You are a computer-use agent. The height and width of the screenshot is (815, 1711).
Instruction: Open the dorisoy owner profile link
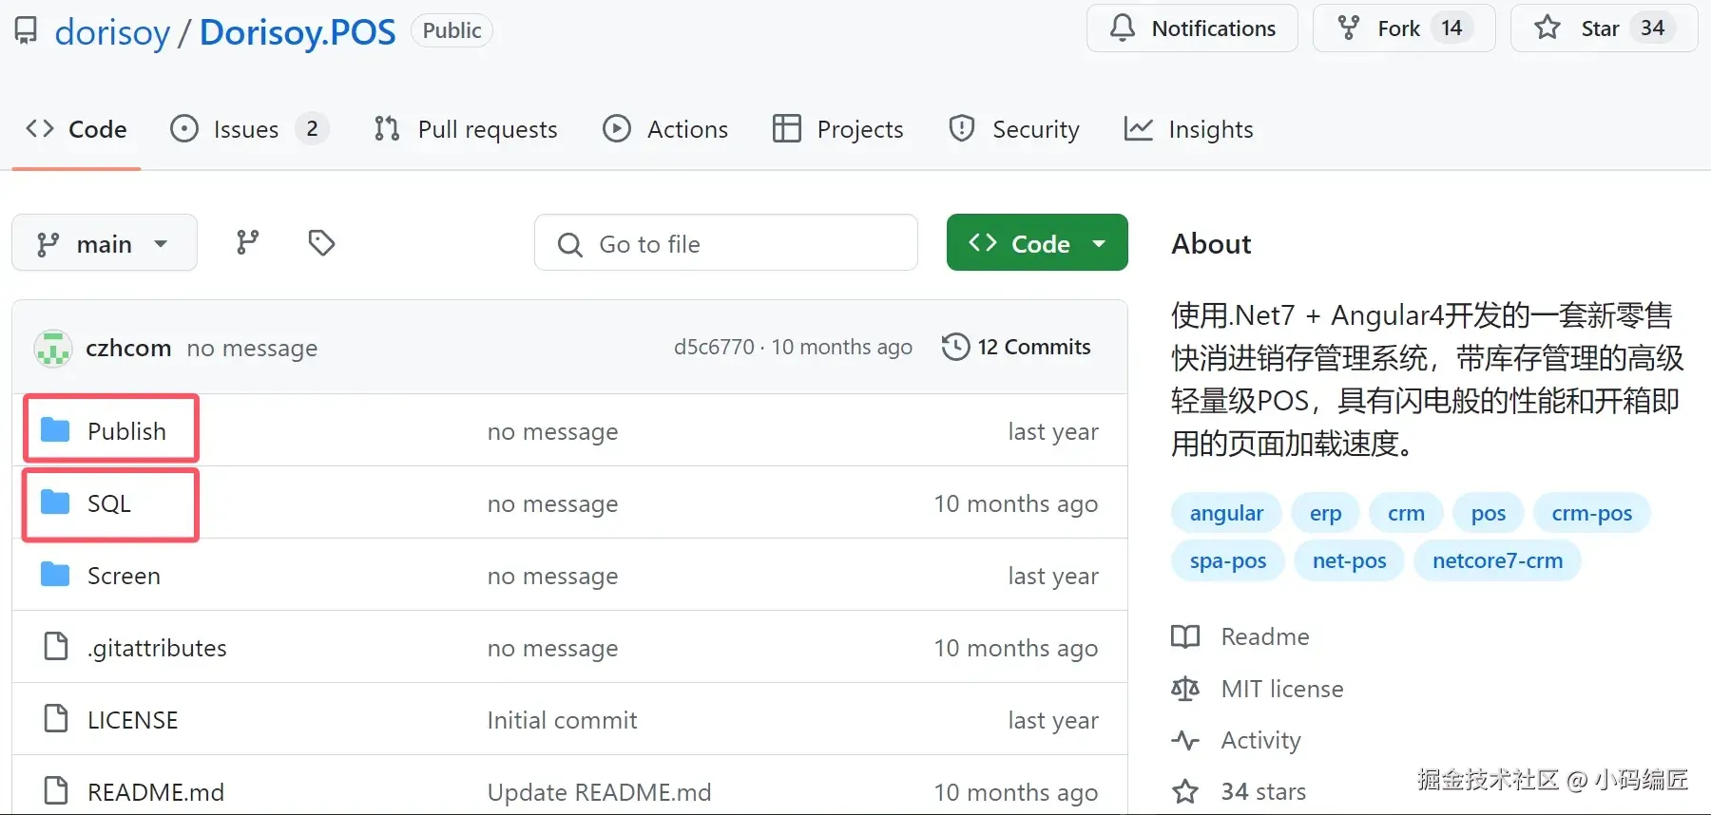point(112,32)
